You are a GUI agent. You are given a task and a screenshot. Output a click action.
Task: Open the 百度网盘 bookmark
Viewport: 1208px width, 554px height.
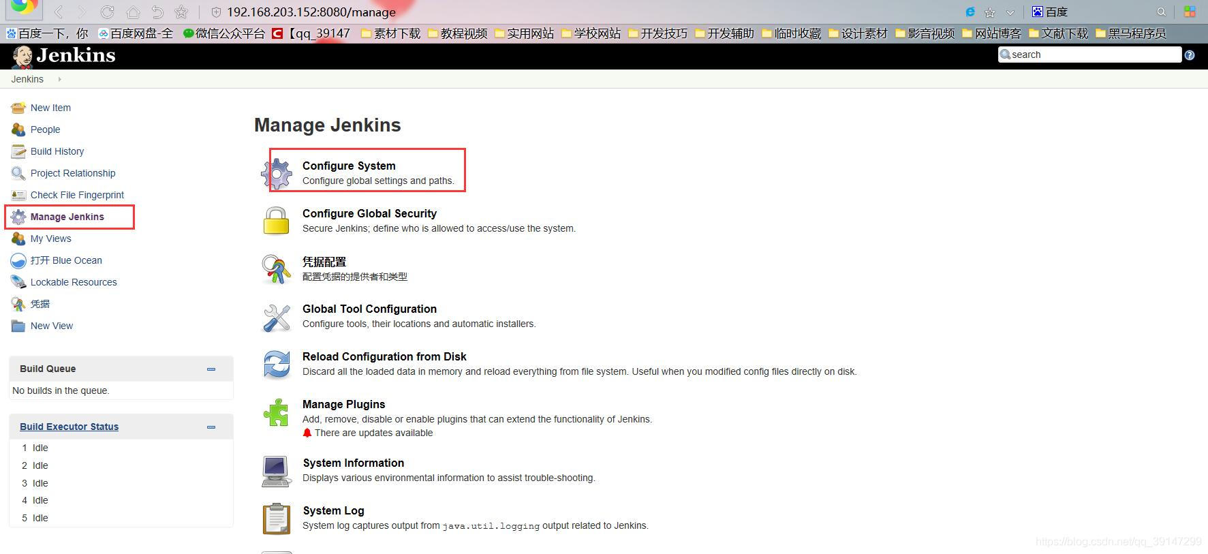(136, 33)
